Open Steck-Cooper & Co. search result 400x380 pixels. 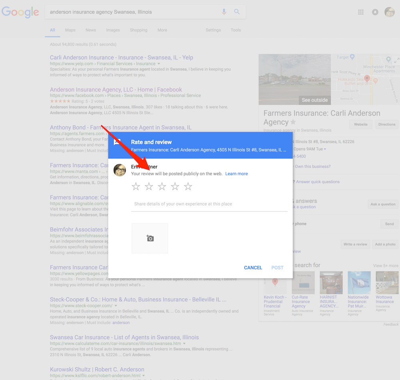[x=138, y=299]
